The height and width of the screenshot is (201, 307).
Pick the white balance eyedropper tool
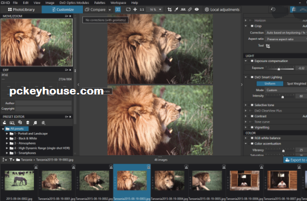pos(176,10)
